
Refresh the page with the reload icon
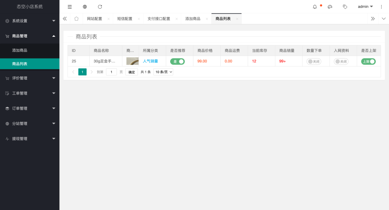click(100, 7)
